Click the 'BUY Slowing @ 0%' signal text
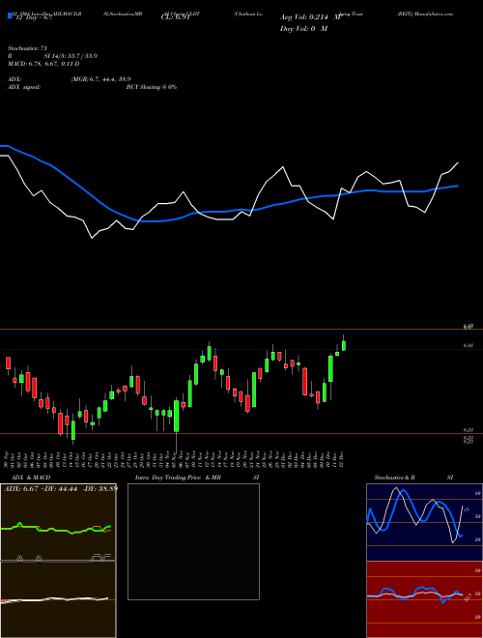Viewport: 483px width, 638px height. click(152, 87)
